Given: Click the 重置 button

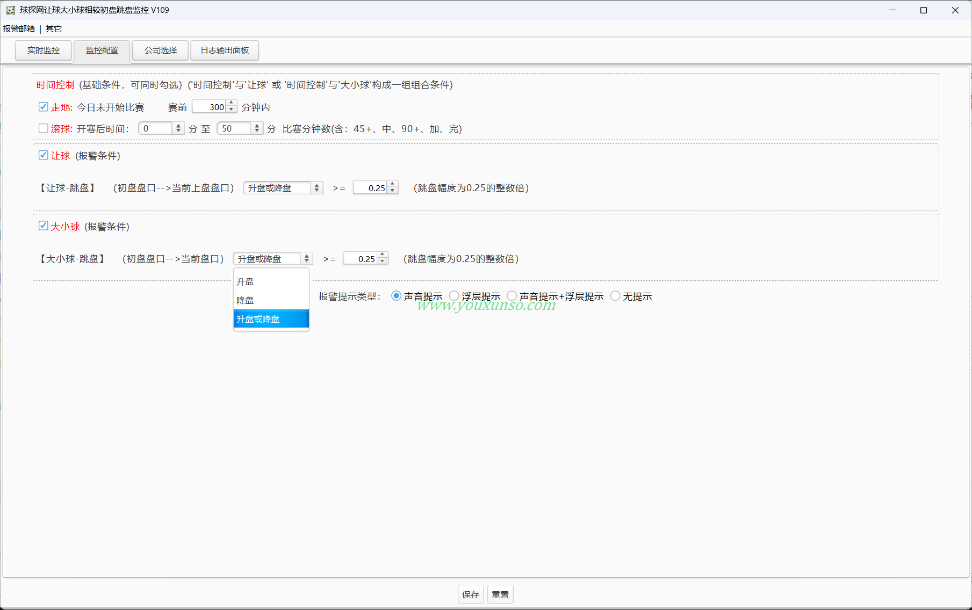Looking at the screenshot, I should [500, 594].
